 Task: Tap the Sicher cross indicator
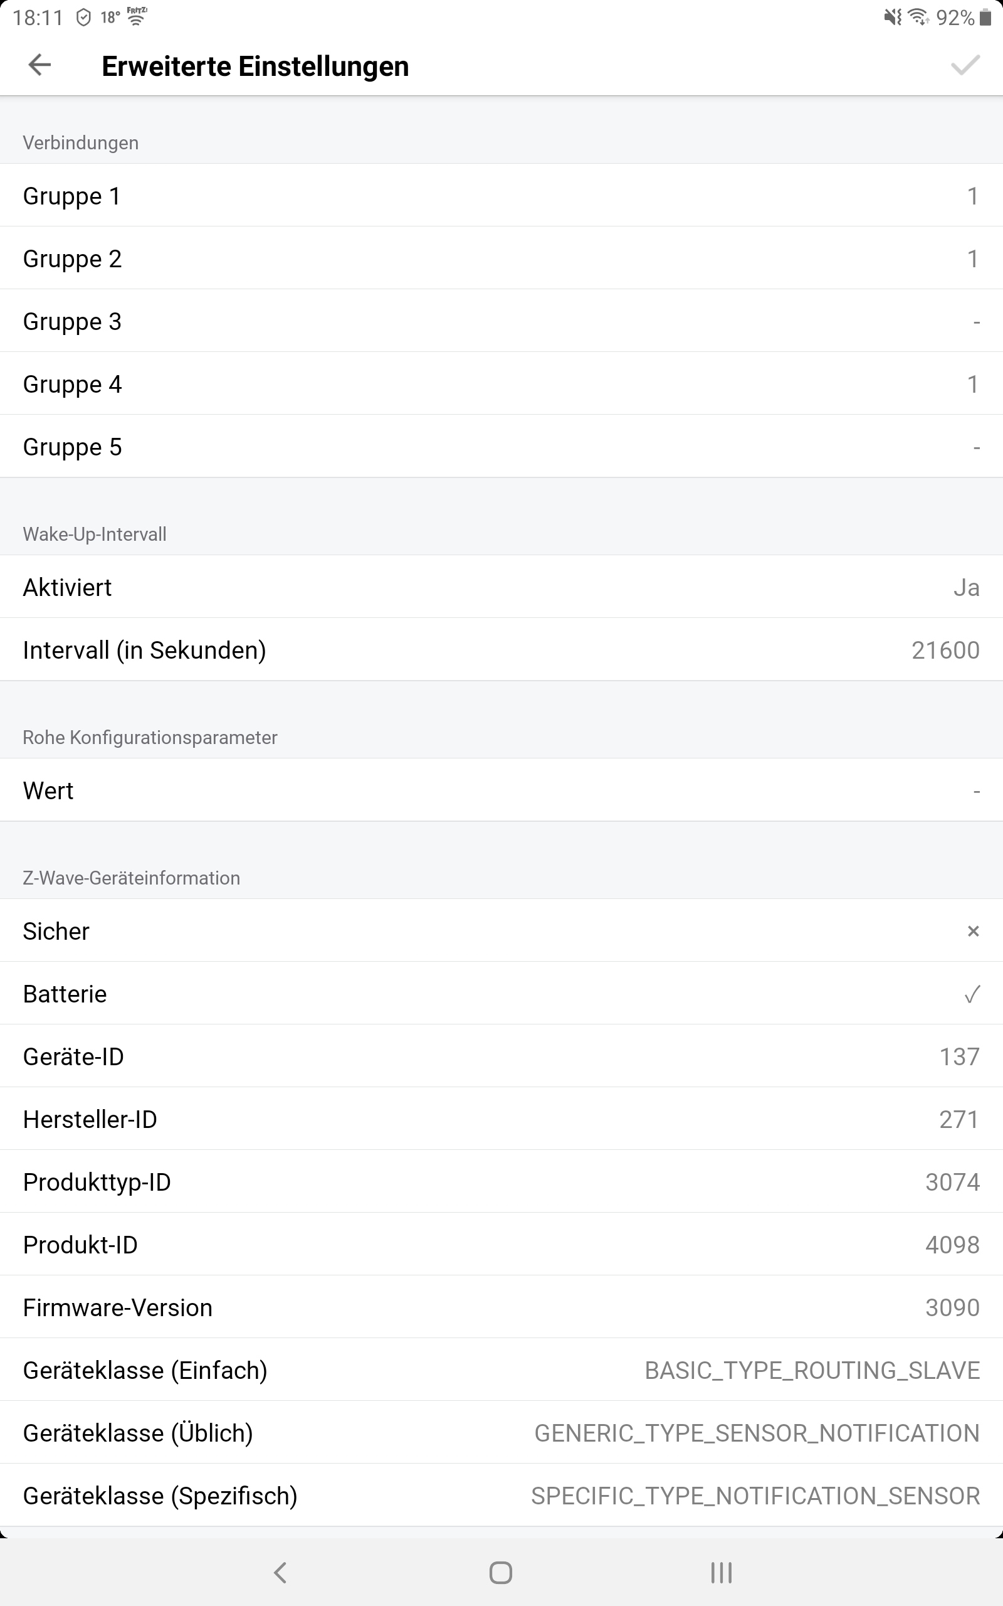(972, 931)
